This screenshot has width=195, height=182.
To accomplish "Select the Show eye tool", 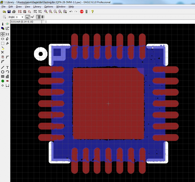I will [7, 24].
